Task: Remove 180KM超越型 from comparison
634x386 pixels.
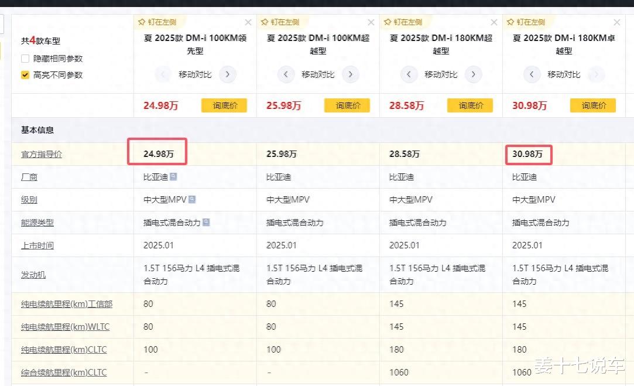Action: click(494, 22)
